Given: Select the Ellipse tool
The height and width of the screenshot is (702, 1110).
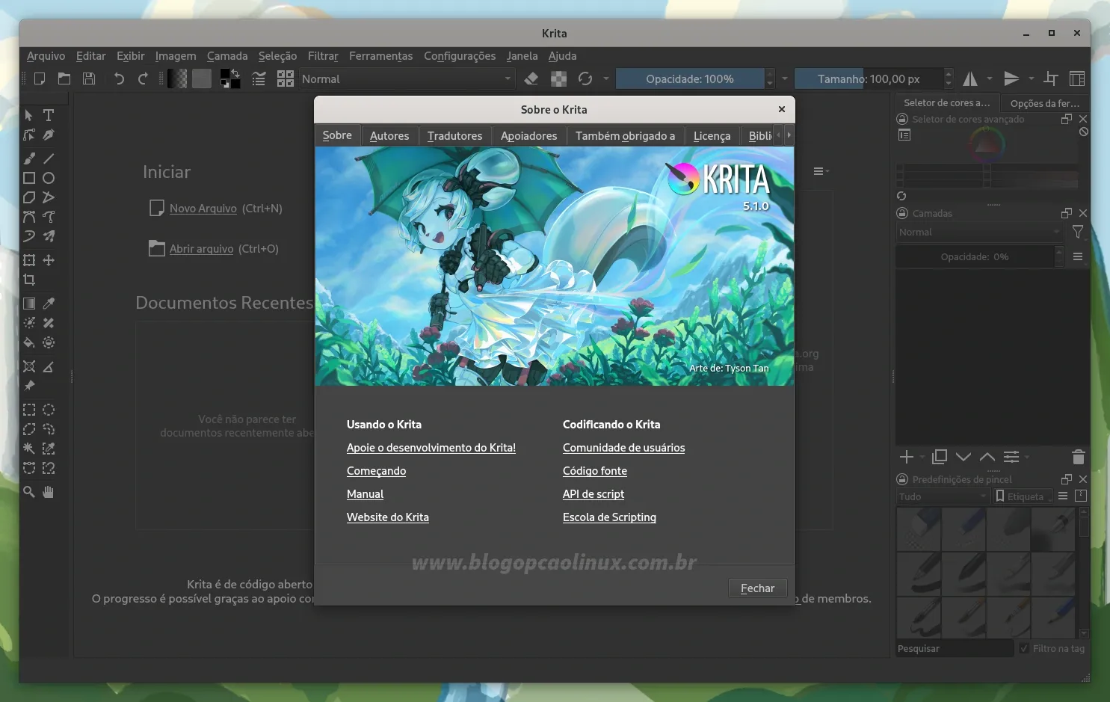Looking at the screenshot, I should 49,178.
